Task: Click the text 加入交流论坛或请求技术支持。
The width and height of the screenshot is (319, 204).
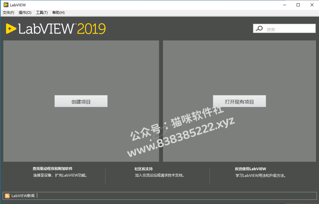Action: click(x=160, y=175)
